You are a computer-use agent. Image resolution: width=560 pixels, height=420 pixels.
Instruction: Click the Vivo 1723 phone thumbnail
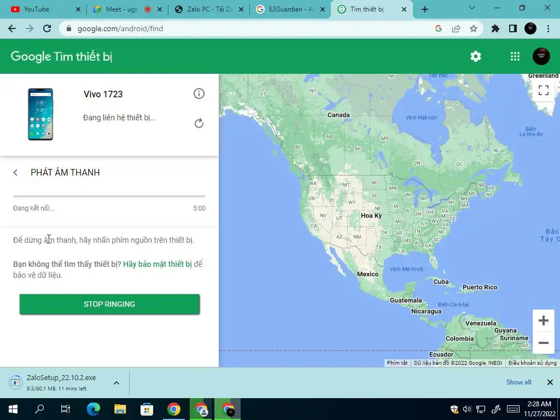[40, 114]
